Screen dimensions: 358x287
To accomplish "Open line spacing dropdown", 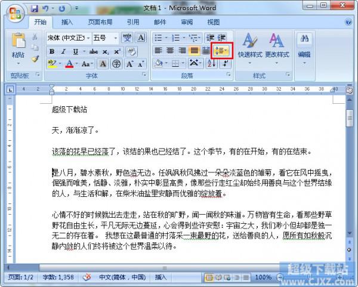I will pos(221,51).
